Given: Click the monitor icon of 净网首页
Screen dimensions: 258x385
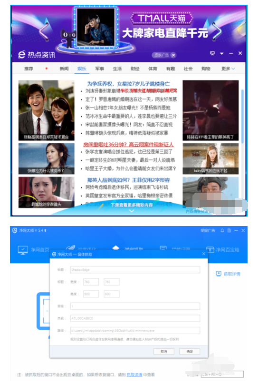Looking at the screenshot, I should (23, 250).
